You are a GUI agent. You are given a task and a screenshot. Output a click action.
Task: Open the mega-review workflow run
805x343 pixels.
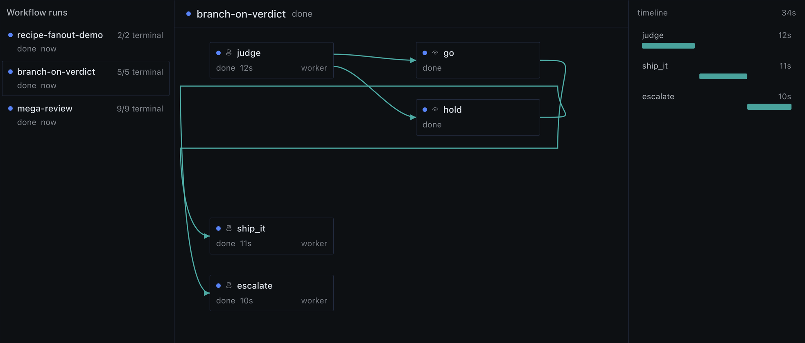point(86,115)
